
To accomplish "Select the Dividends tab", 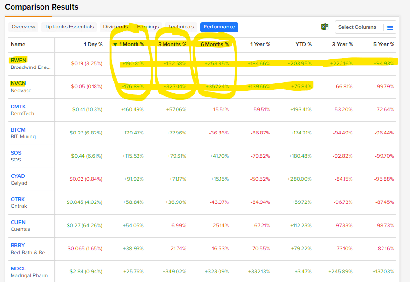I will pyautogui.click(x=115, y=27).
